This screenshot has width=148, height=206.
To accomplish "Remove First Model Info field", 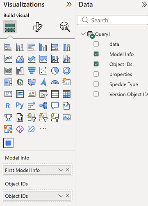I will point(67,170).
